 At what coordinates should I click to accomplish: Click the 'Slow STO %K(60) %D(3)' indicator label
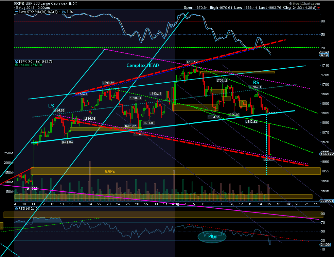[x=38, y=12]
